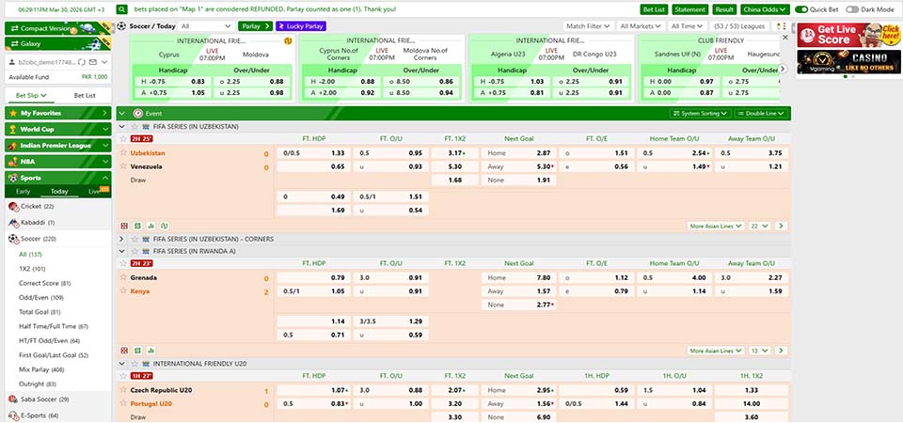Screen dimensions: 903x423
Task: Open the All Markets dropdown
Action: pos(641,26)
